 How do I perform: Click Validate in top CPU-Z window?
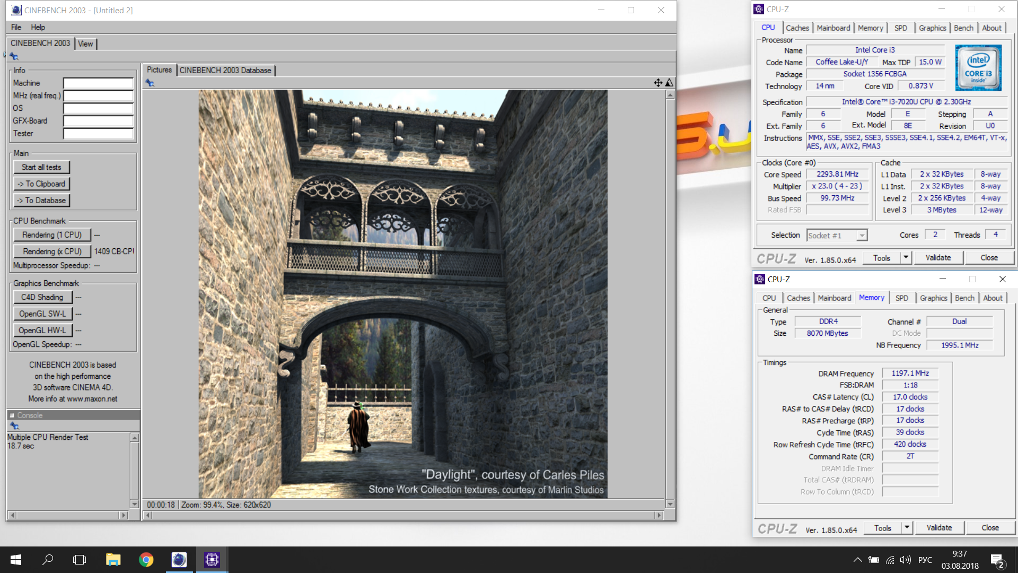pyautogui.click(x=938, y=258)
